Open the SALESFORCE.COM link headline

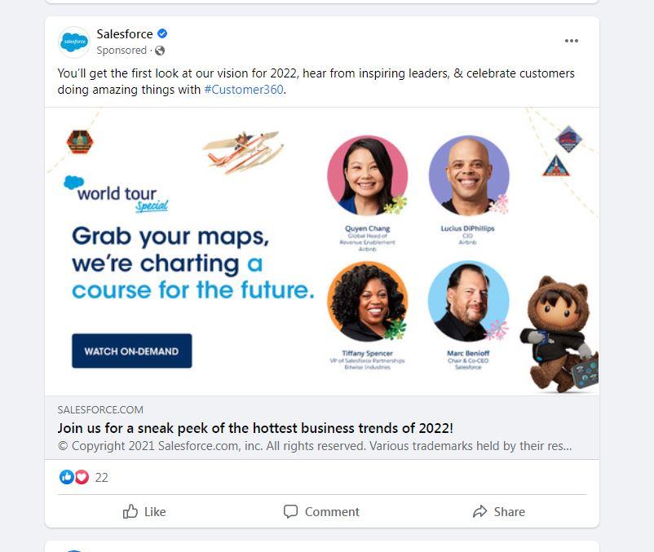point(255,428)
